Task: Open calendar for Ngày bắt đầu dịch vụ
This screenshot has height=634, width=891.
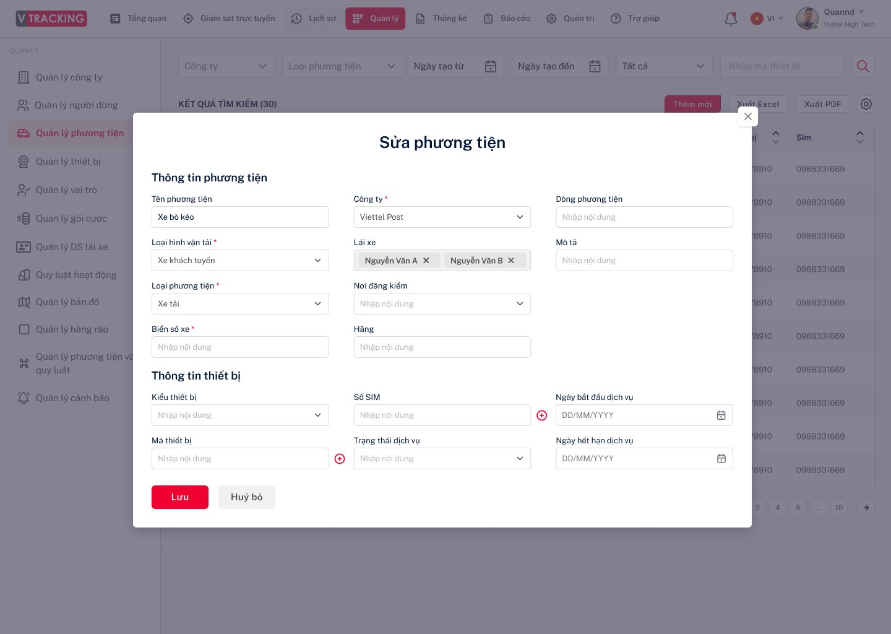Action: [721, 415]
